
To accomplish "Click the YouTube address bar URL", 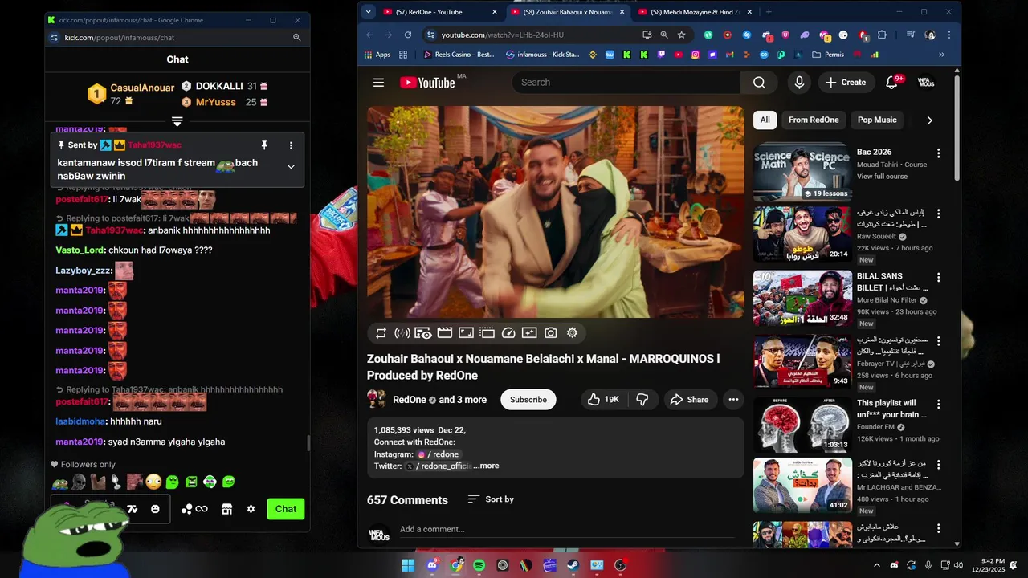I will tap(503, 35).
